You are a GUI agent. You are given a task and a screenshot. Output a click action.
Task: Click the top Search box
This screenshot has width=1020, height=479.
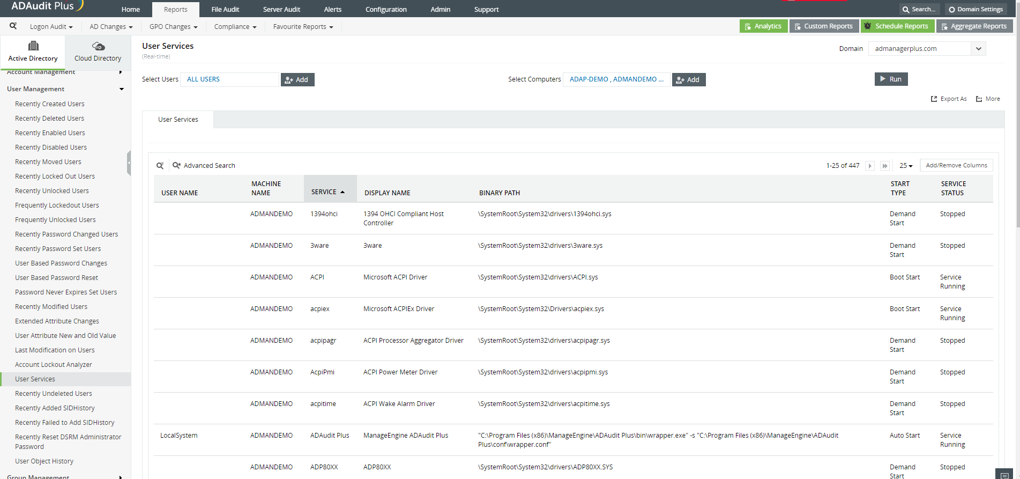pos(919,9)
